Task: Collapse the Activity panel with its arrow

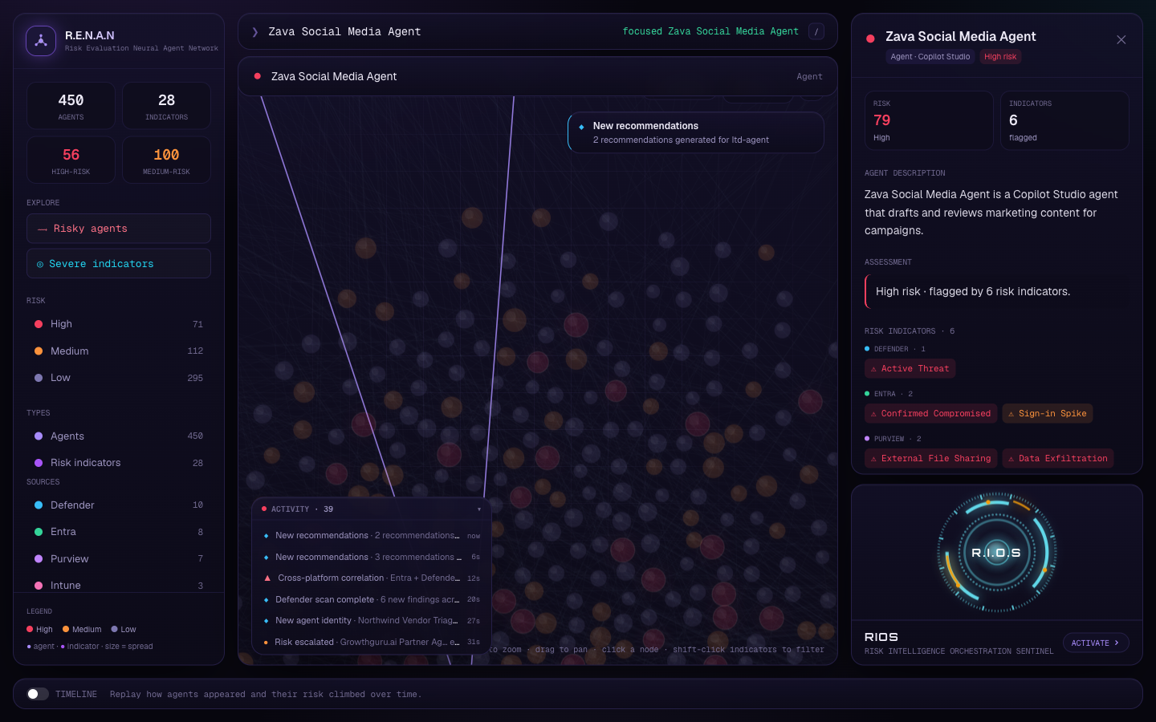Action: (479, 509)
